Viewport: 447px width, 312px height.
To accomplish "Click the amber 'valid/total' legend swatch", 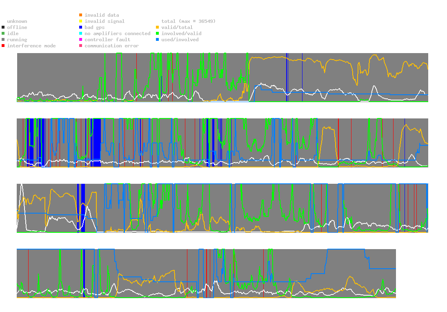I will pos(157,27).
